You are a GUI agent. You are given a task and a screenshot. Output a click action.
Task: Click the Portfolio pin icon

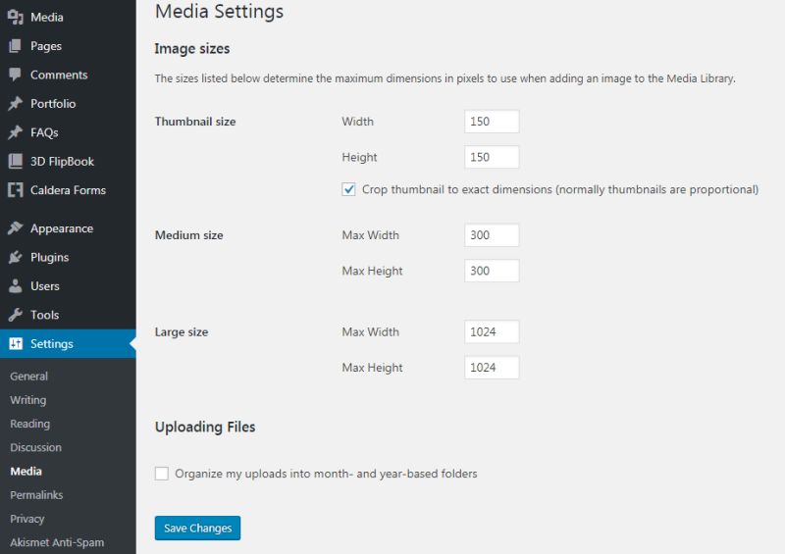point(16,104)
